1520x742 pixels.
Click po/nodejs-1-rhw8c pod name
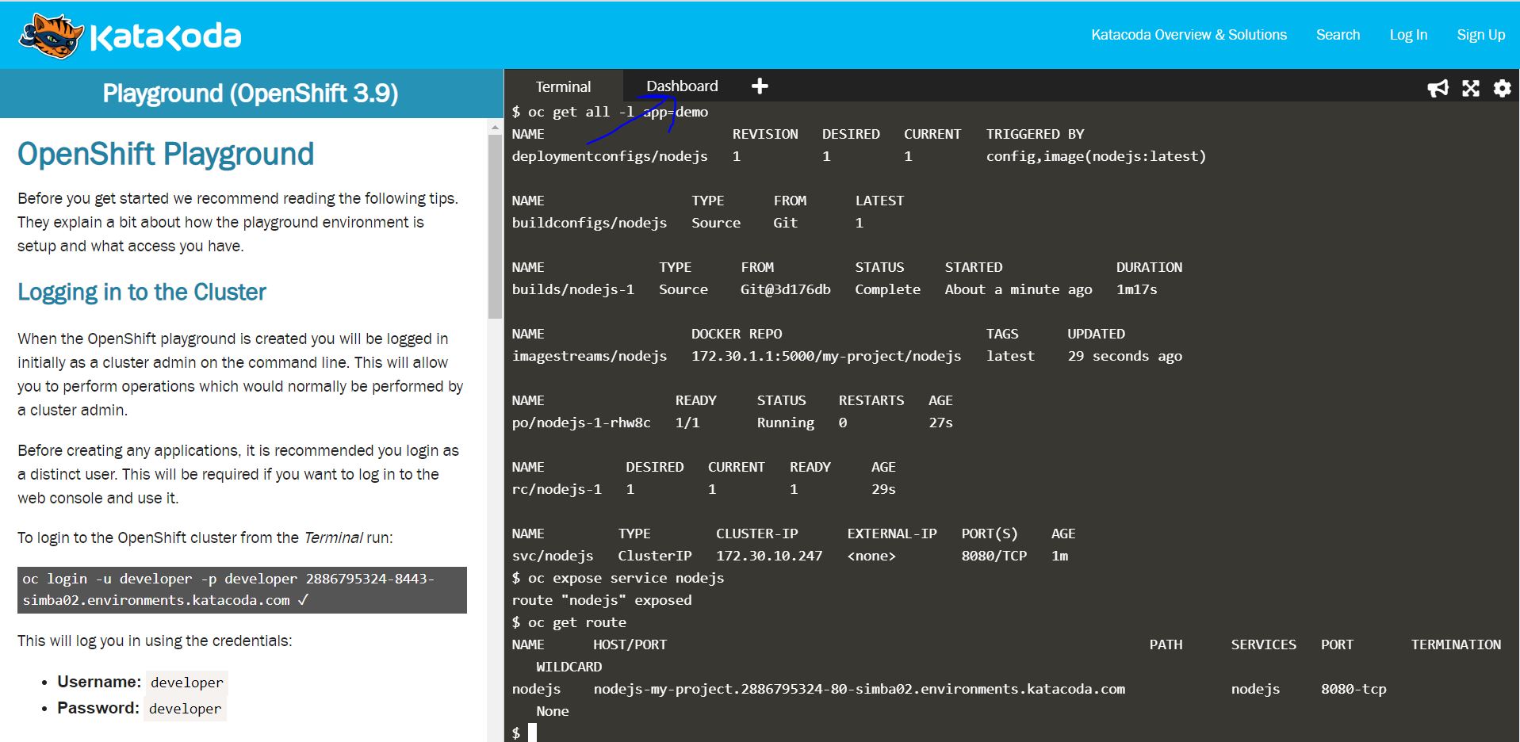click(581, 423)
